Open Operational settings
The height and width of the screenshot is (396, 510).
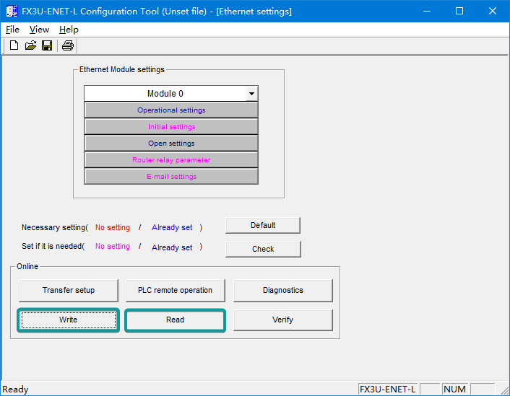pos(171,110)
